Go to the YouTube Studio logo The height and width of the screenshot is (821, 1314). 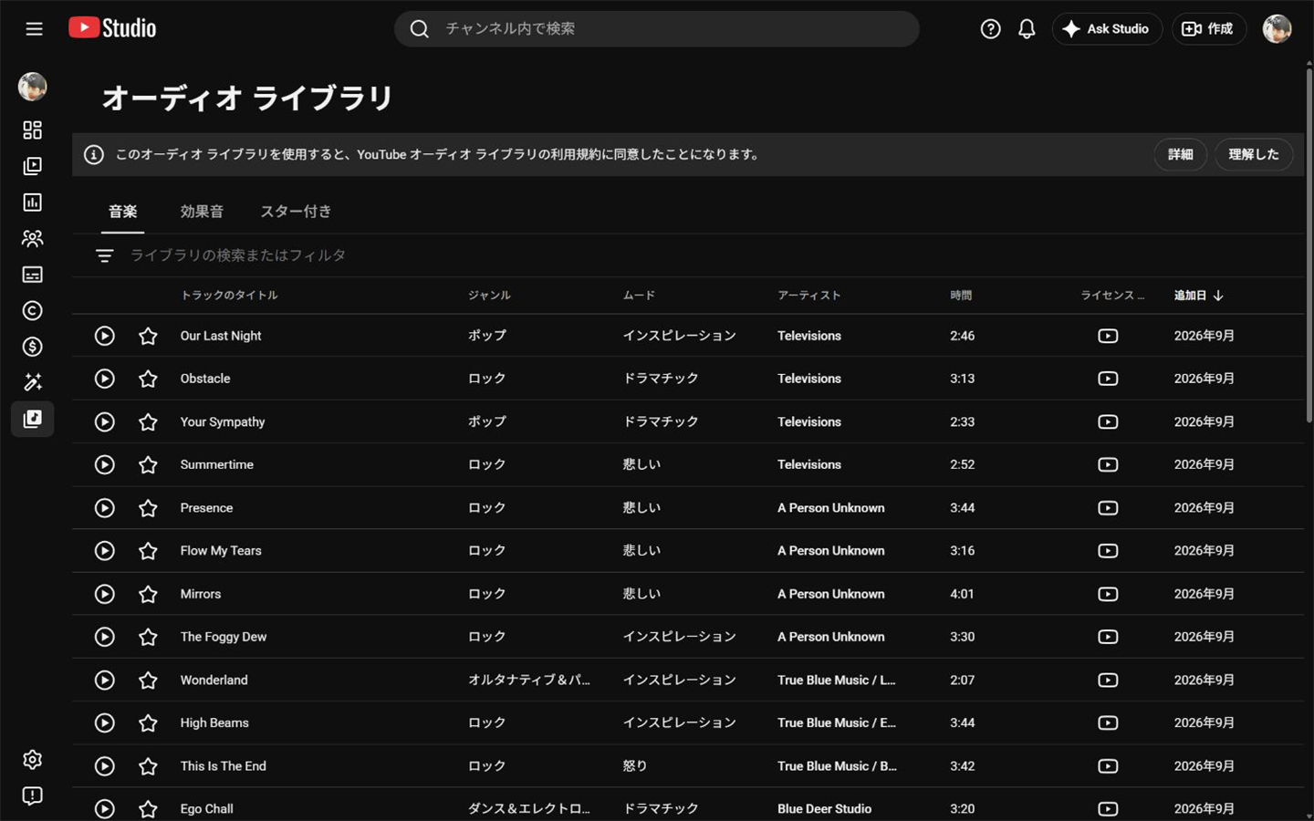pyautogui.click(x=112, y=28)
